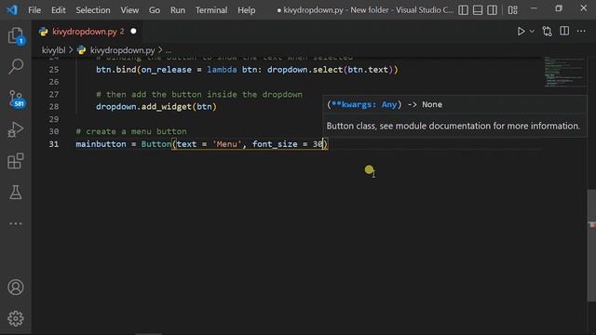Click the 'Button' class name on line 31
Image resolution: width=596 pixels, height=335 pixels.
point(156,144)
